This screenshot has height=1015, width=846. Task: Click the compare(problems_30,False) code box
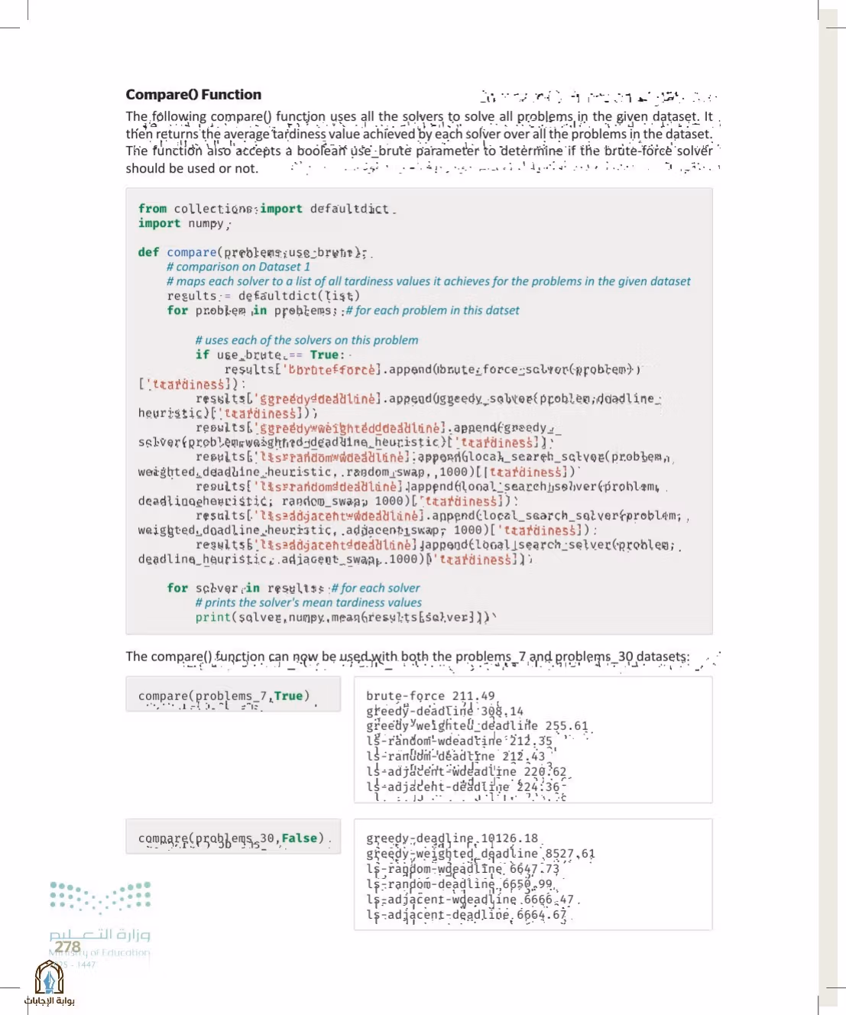click(233, 837)
